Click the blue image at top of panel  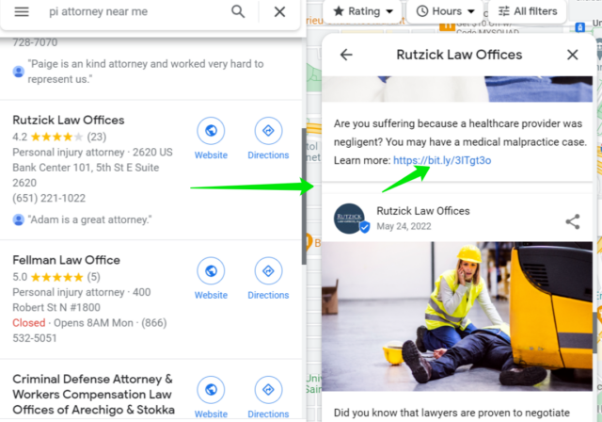coord(457,89)
